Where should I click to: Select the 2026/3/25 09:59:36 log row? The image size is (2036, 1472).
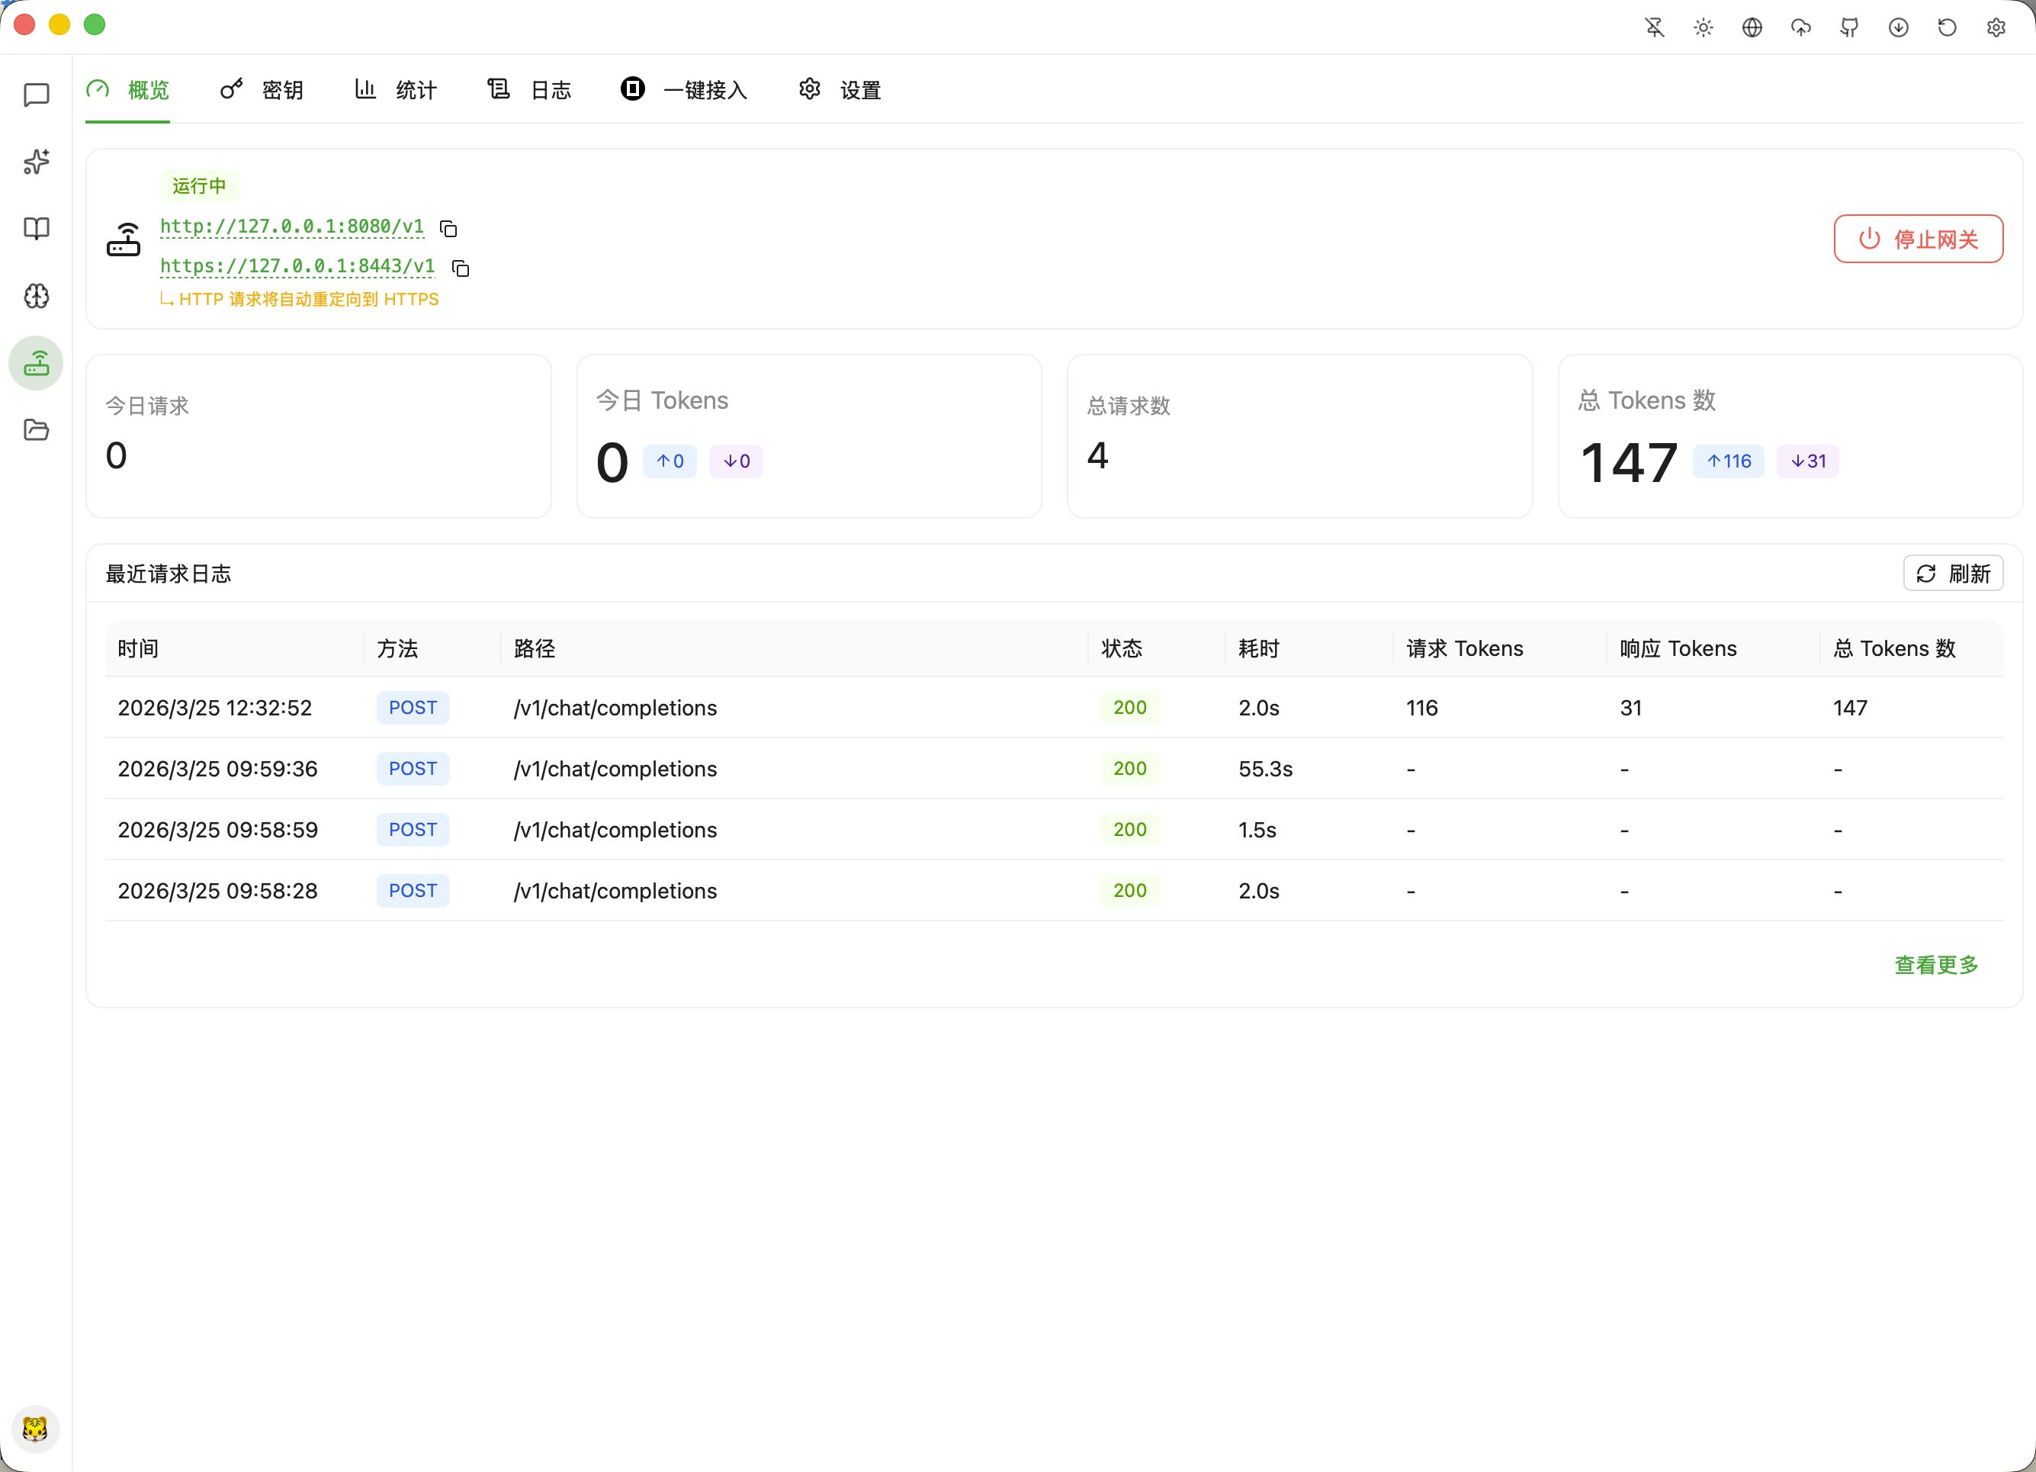[x=1054, y=769]
